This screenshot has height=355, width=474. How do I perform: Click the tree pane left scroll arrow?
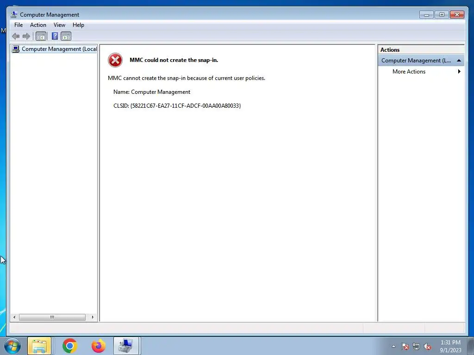14,317
